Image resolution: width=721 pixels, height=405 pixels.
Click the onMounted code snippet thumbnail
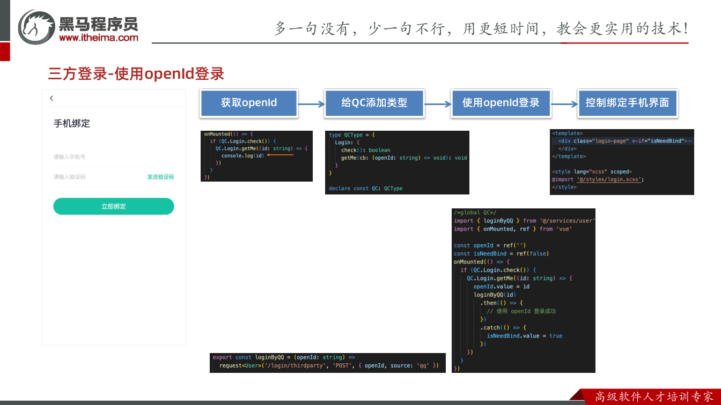tap(256, 156)
